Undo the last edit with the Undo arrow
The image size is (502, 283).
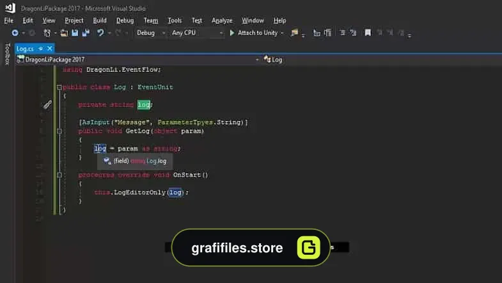click(100, 33)
